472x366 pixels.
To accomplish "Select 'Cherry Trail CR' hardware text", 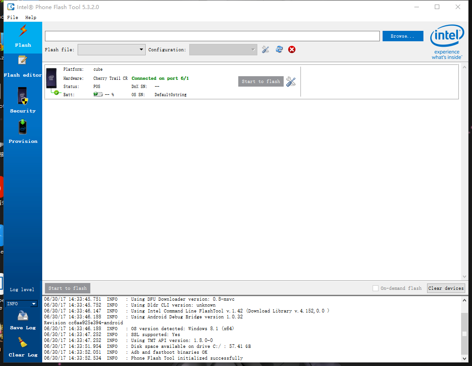I will pos(110,78).
